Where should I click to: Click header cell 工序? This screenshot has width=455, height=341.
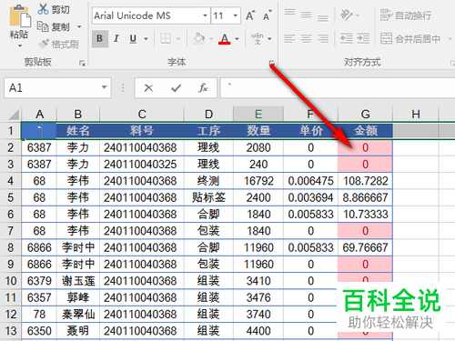point(208,131)
